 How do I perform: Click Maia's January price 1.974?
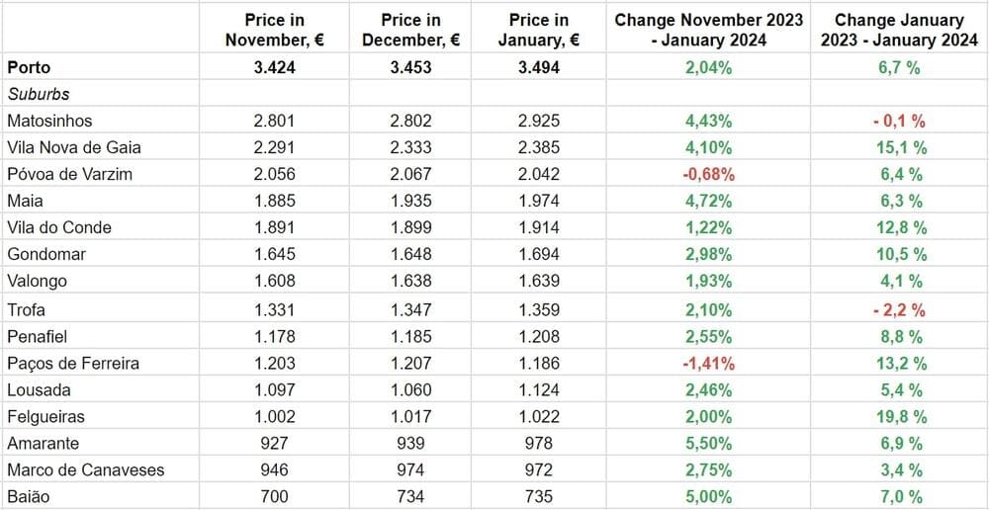click(x=539, y=201)
